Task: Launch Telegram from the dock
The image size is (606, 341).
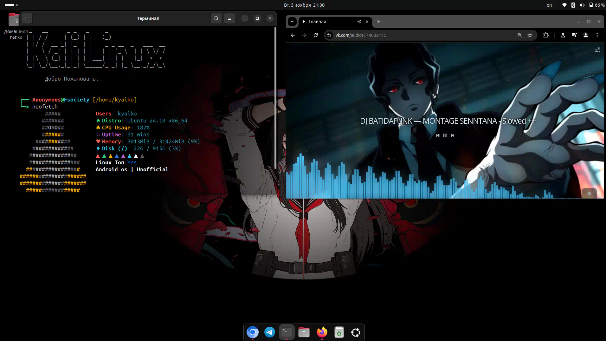Action: click(270, 332)
